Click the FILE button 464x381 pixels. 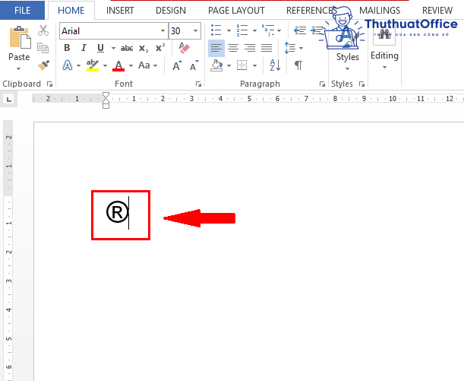(x=23, y=11)
